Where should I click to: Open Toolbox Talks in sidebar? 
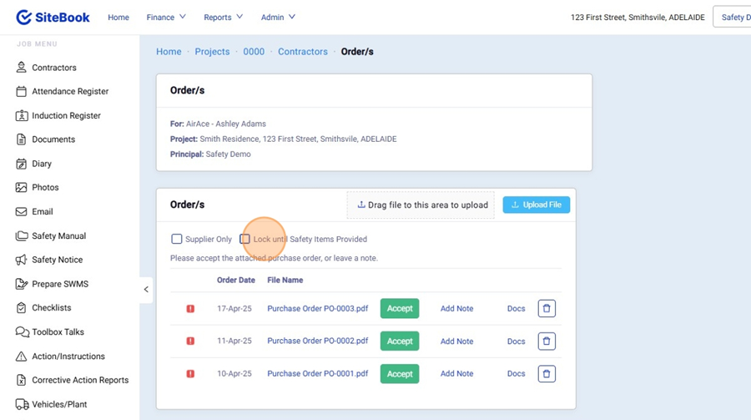(58, 331)
